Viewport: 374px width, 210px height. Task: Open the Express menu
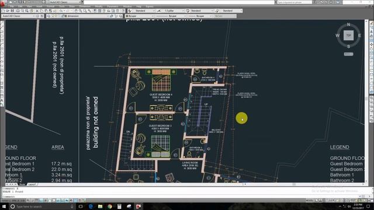150,6
